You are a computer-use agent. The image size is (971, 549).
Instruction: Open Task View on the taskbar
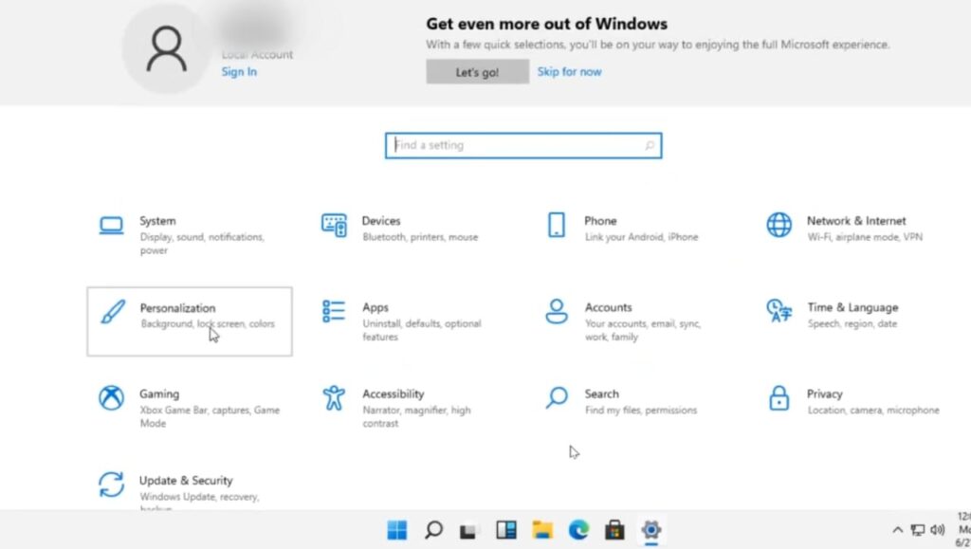pyautogui.click(x=468, y=530)
